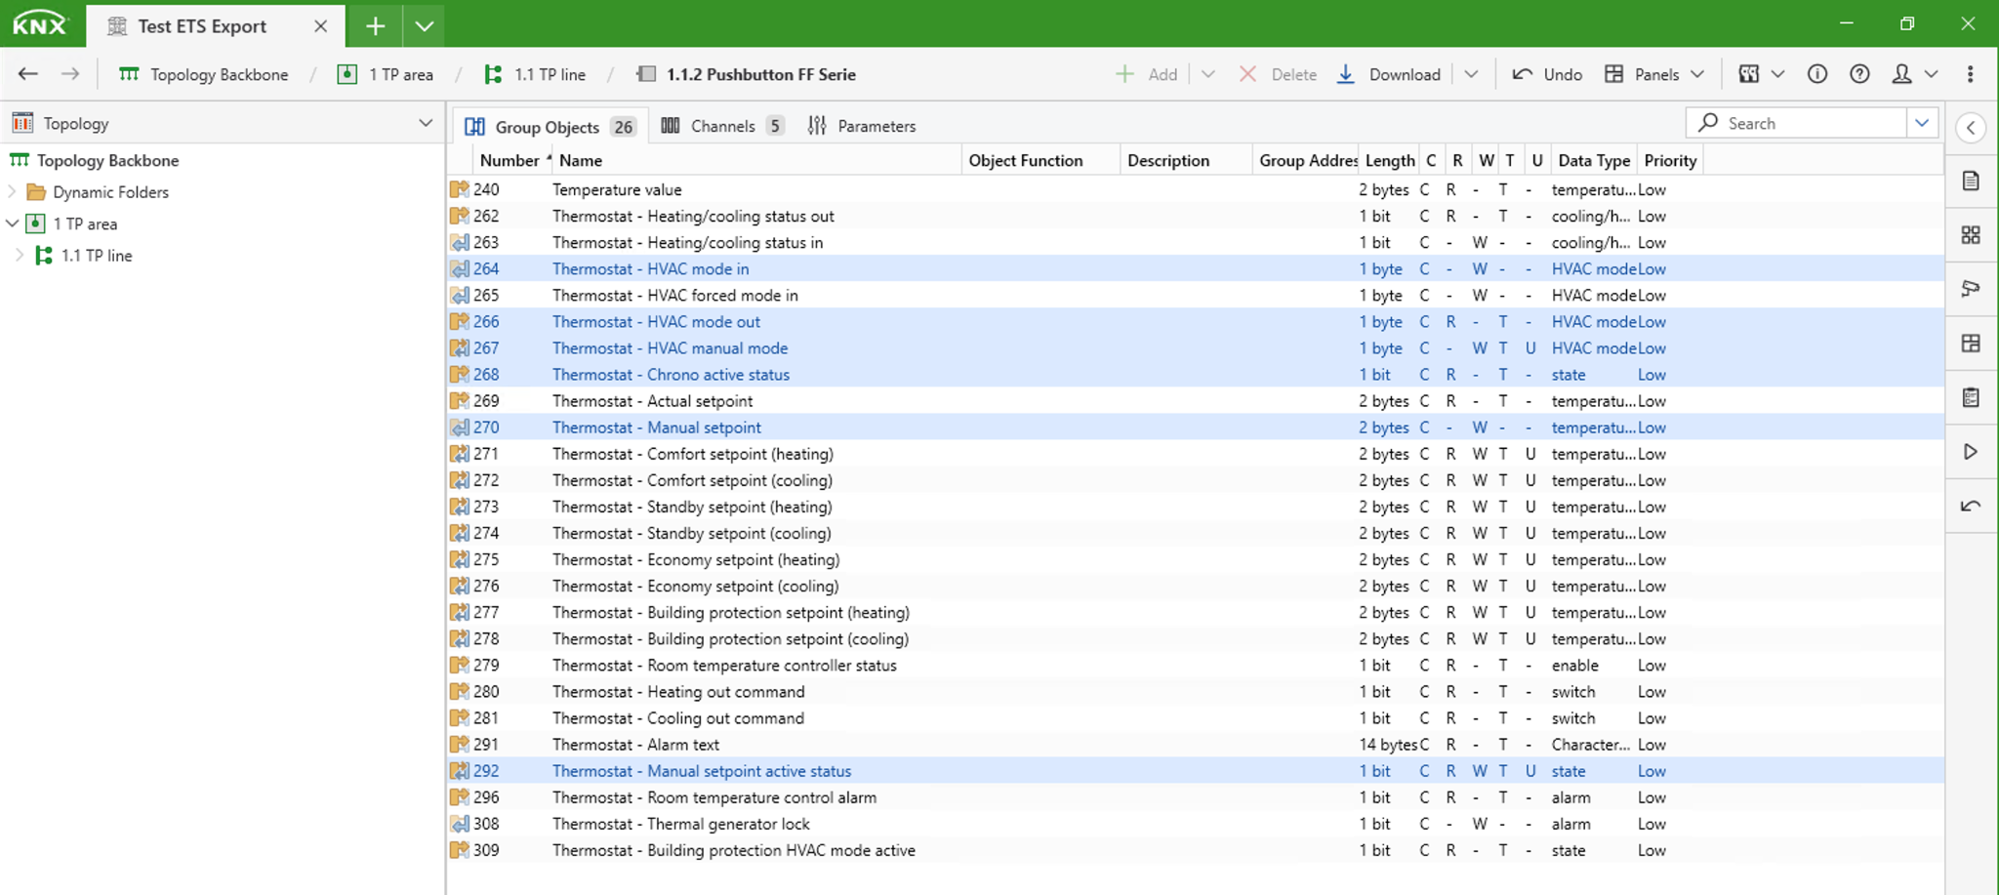Open the table panel icon in sidebar
Viewport: 1999px width, 895px height.
click(x=1971, y=344)
